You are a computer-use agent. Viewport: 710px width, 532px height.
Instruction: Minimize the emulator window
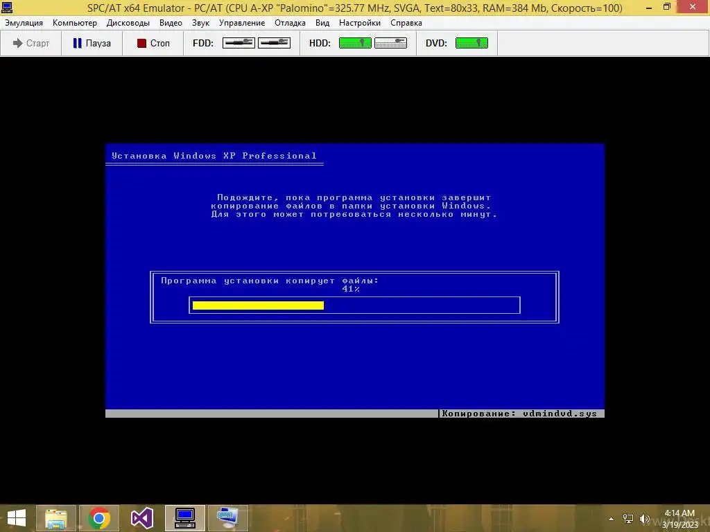tap(648, 7)
